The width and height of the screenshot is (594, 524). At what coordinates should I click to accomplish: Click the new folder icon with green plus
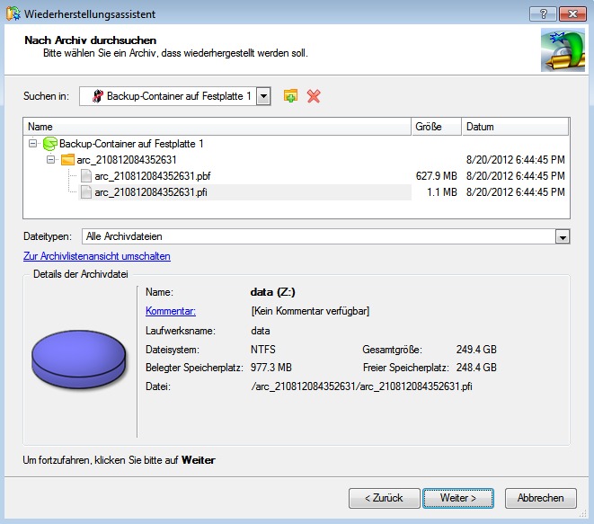[x=290, y=96]
